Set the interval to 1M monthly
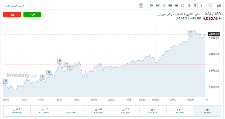The image size is (225, 119). [x=151, y=6]
